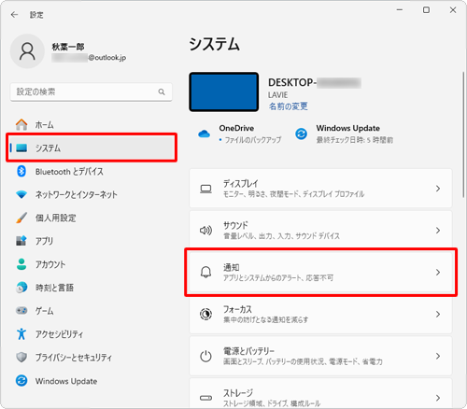The image size is (467, 409).
Task: Click the 時刻と言語 globe clock icon
Action: 21,288
